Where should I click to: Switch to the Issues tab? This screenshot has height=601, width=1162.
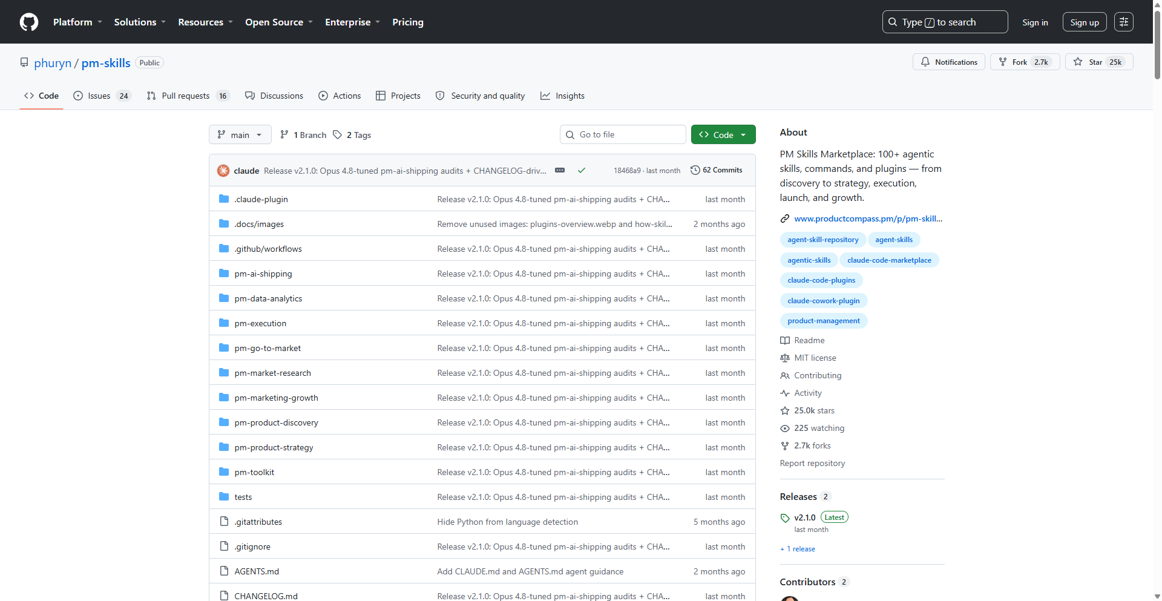tap(102, 96)
